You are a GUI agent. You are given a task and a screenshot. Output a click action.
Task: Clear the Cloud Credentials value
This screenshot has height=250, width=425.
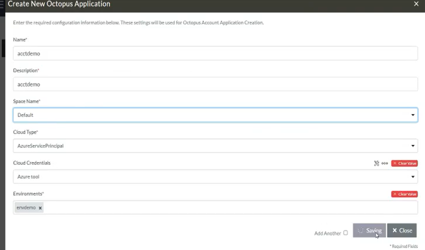404,163
